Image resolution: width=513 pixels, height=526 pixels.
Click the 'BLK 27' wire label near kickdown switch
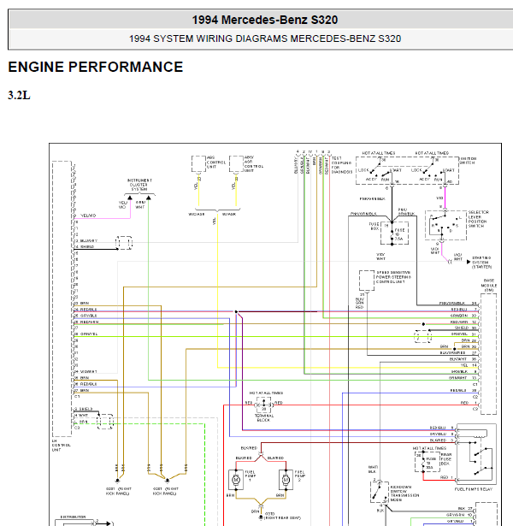click(465, 509)
